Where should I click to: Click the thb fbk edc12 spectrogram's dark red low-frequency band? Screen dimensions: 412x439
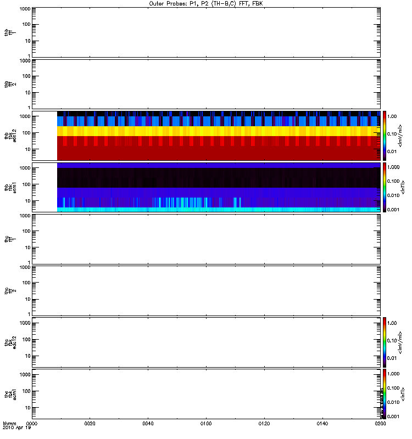pyautogui.click(x=219, y=153)
